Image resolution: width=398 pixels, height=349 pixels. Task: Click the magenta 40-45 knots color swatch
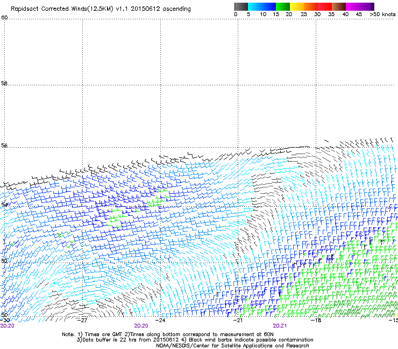coord(353,6)
